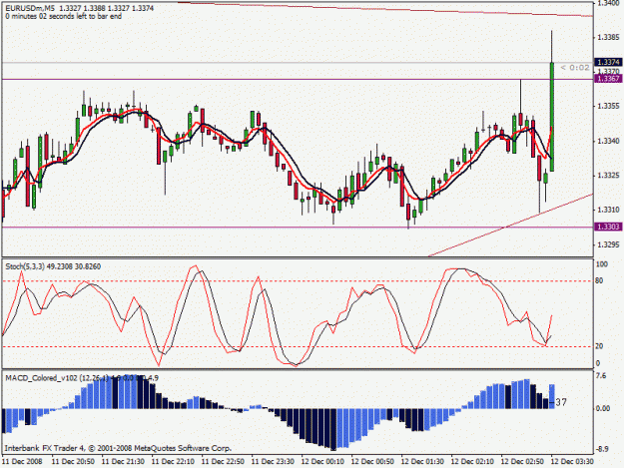Select the latest blue MACD histogram bar
Screen dimensions: 624x468
coord(552,396)
